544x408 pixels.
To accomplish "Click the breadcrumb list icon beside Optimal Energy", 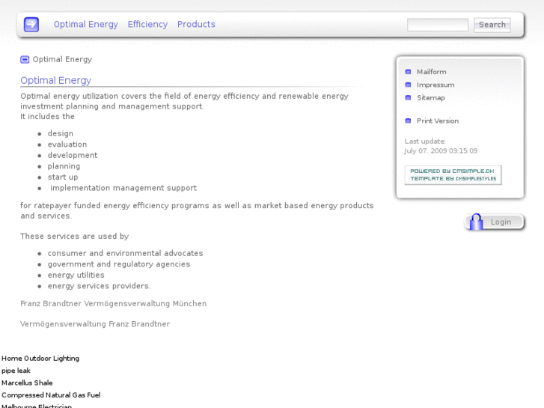I will [x=25, y=60].
